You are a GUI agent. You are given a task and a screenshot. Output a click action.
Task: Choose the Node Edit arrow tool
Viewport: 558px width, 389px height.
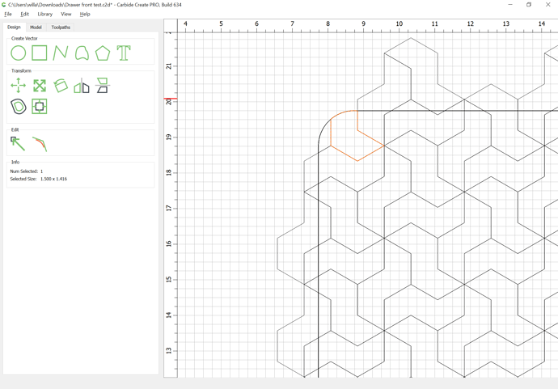tap(18, 144)
